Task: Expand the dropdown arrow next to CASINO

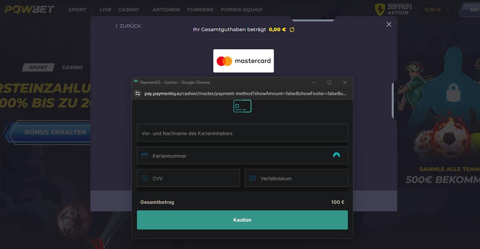Action: pyautogui.click(x=144, y=10)
